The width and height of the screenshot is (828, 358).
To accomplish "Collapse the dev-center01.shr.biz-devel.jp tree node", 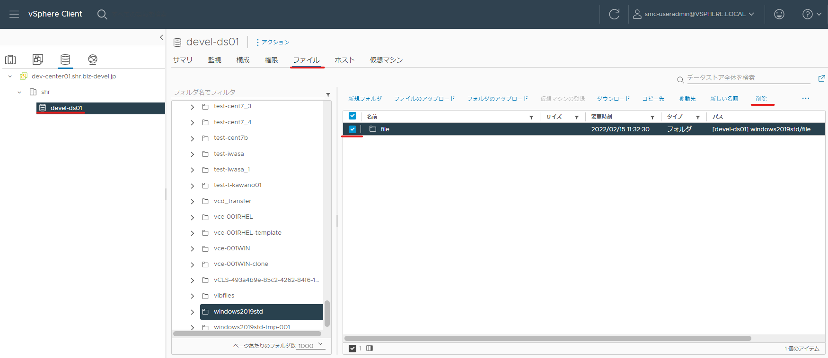I will [10, 77].
